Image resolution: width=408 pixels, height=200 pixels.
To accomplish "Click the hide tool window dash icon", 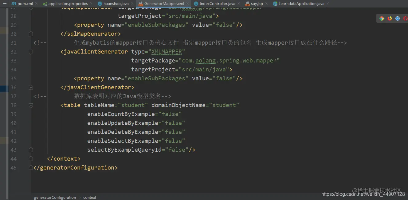I will pos(4,3).
